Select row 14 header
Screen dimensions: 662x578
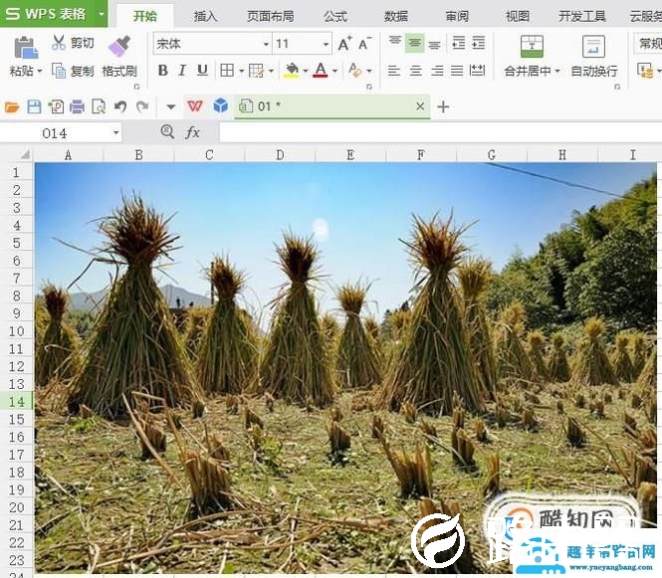(x=17, y=402)
